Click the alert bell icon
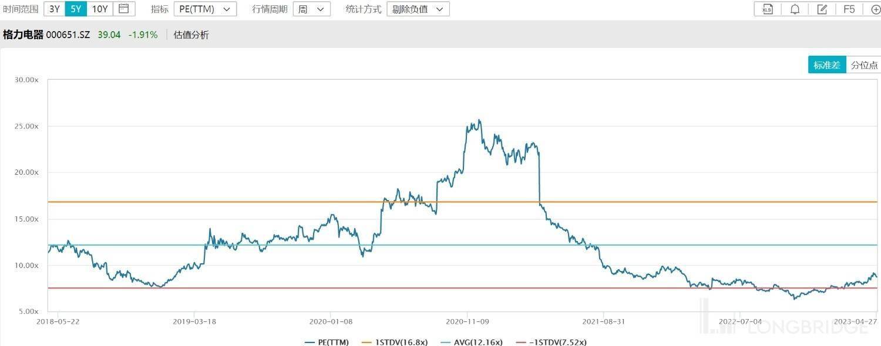 795,9
